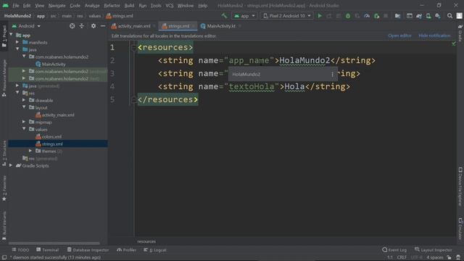Image resolution: width=464 pixels, height=261 pixels.
Task: Start debugging with the bug icon
Action: (348, 16)
